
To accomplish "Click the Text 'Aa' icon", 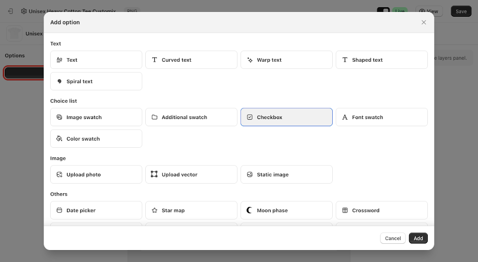I will tap(59, 60).
